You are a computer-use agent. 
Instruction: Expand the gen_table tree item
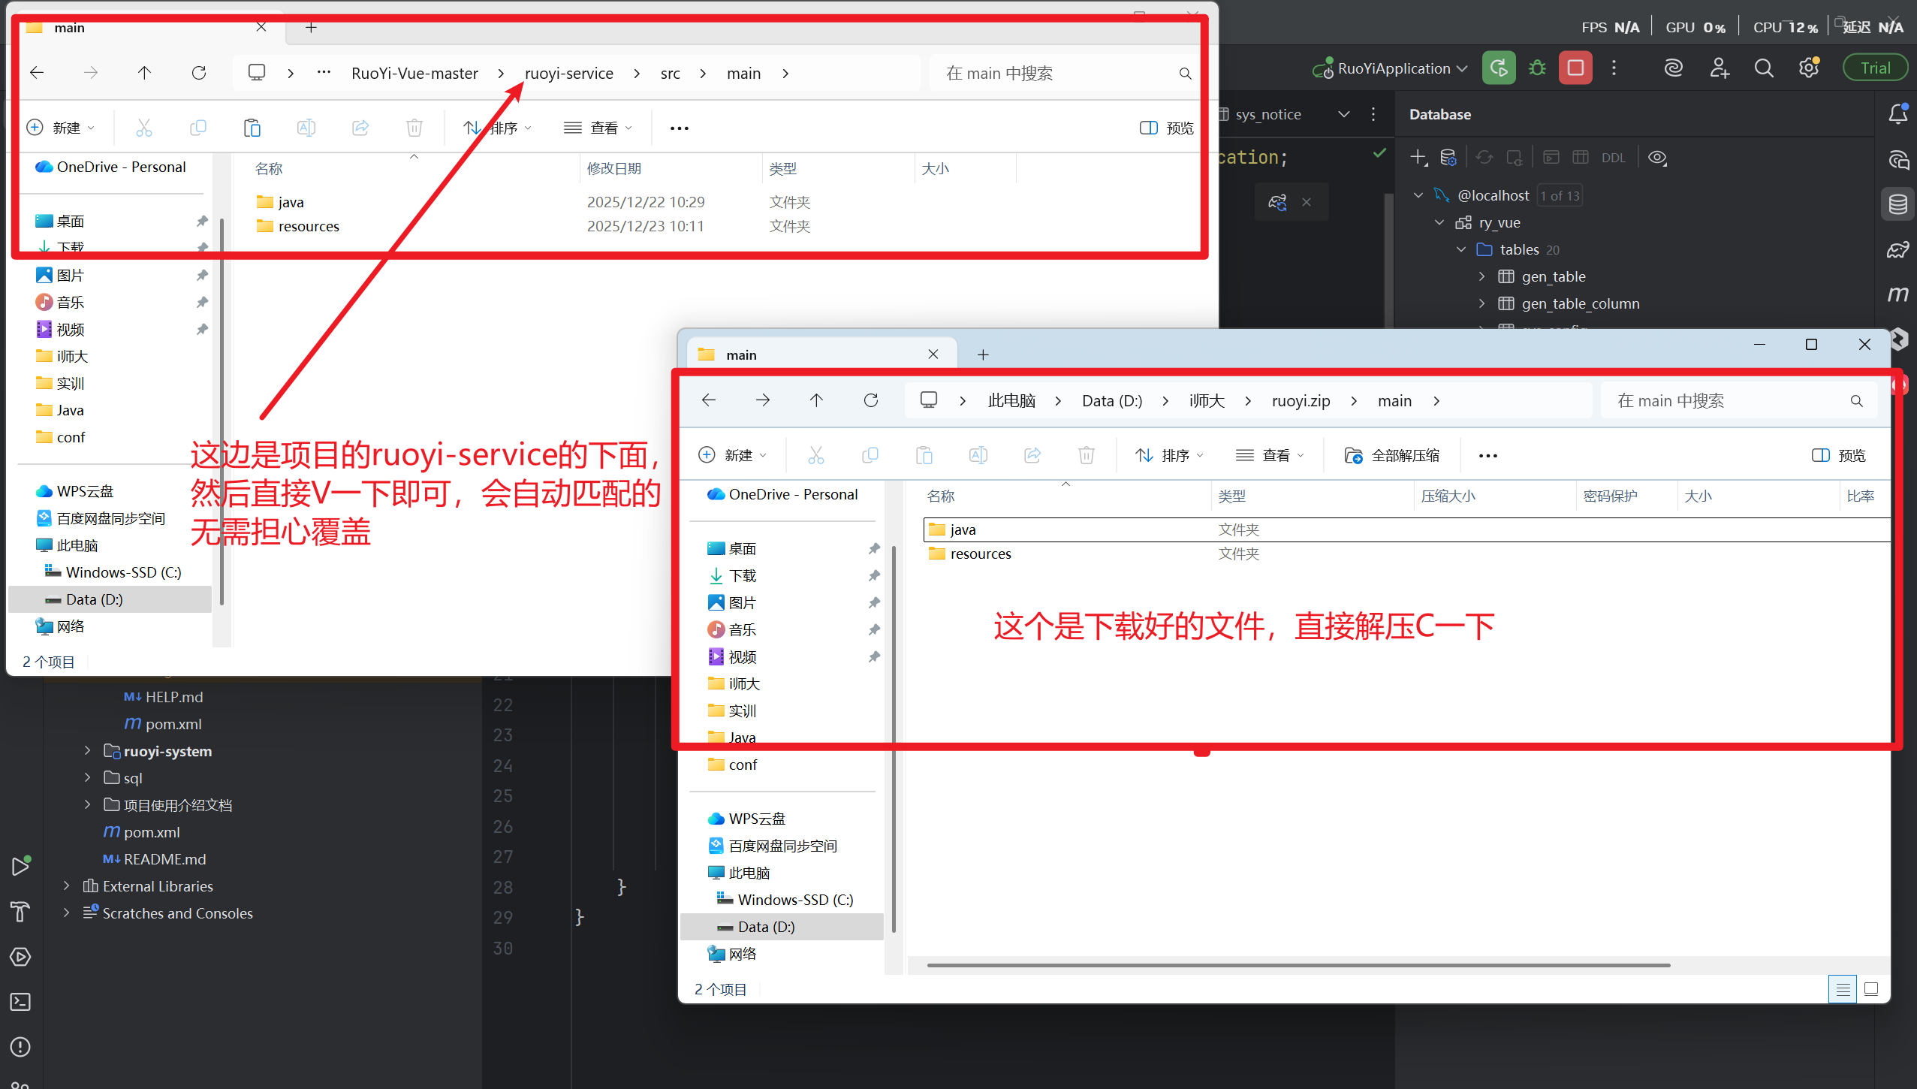tap(1481, 276)
